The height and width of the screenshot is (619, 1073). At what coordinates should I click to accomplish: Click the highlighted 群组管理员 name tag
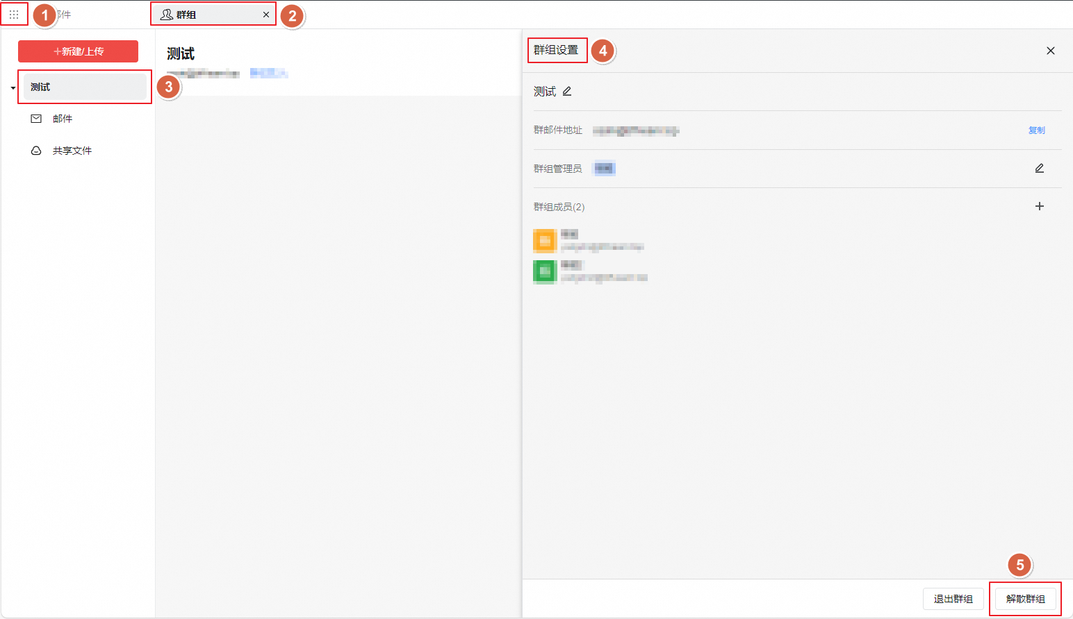(x=604, y=169)
